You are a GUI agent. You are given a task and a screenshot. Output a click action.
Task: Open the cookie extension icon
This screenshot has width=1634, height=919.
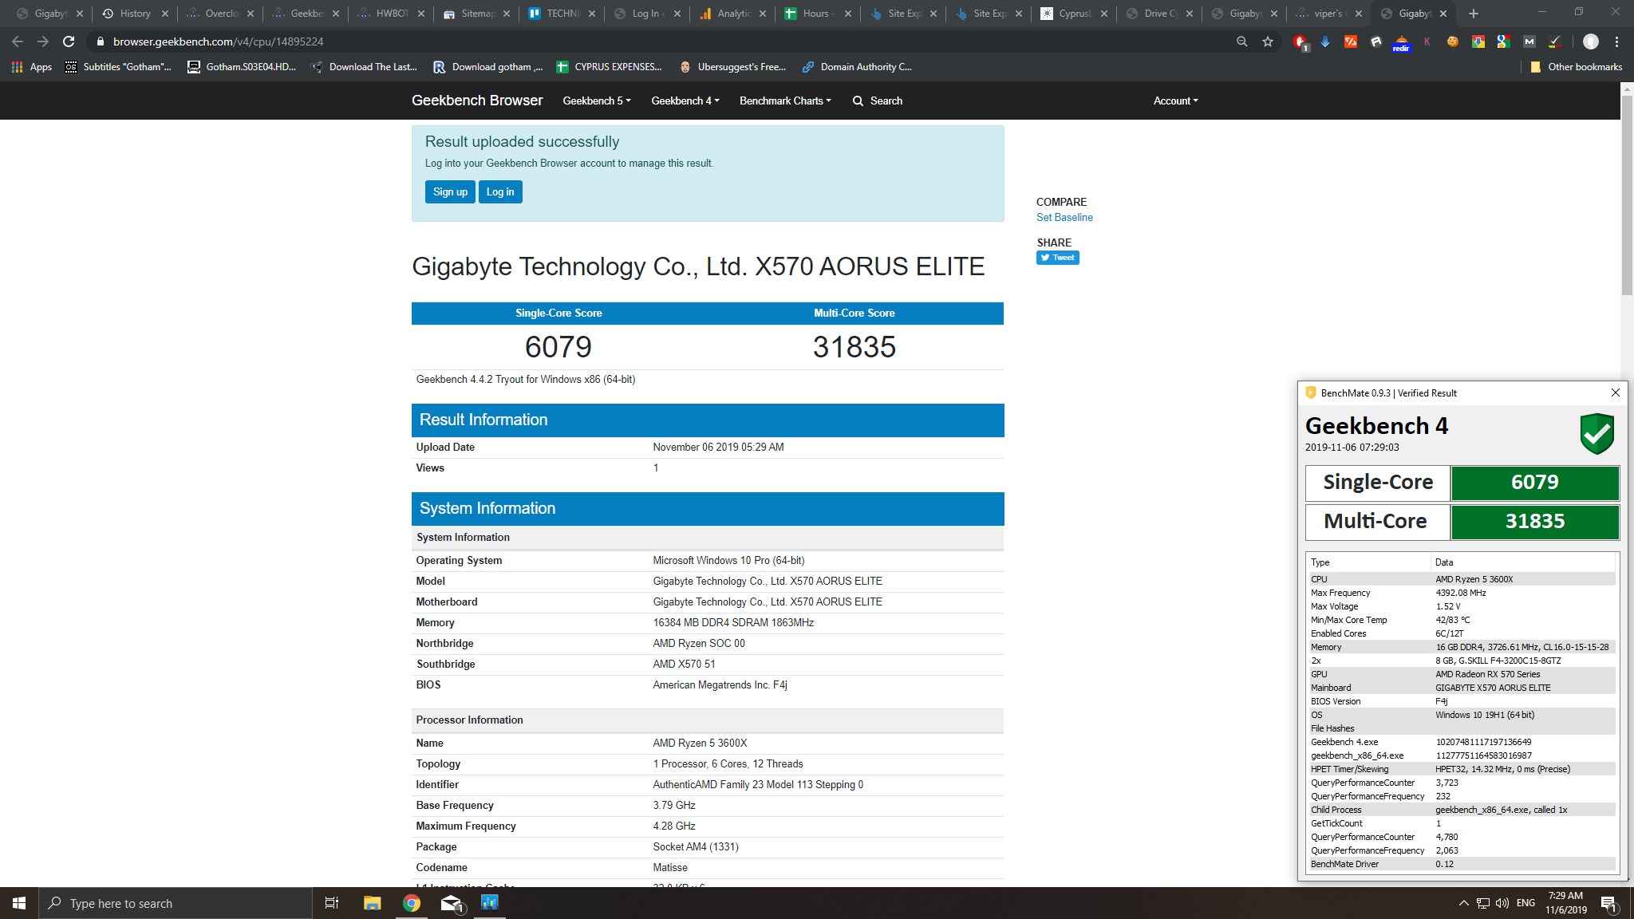[x=1453, y=41]
